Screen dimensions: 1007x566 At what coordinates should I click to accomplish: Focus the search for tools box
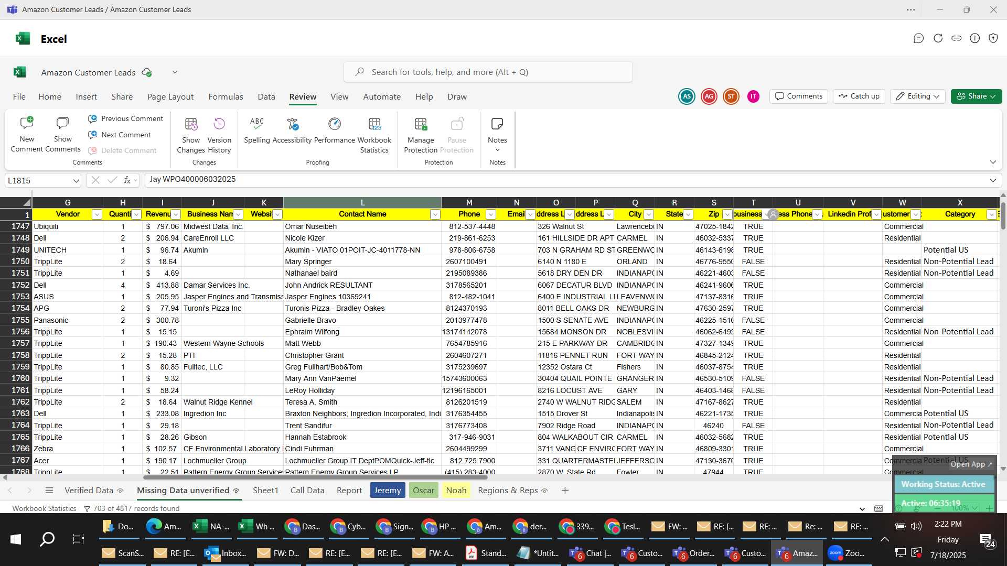pyautogui.click(x=488, y=72)
